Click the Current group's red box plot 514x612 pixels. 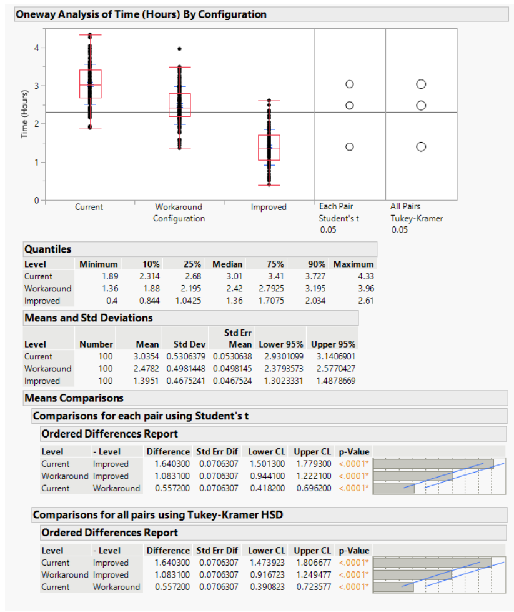coord(90,84)
